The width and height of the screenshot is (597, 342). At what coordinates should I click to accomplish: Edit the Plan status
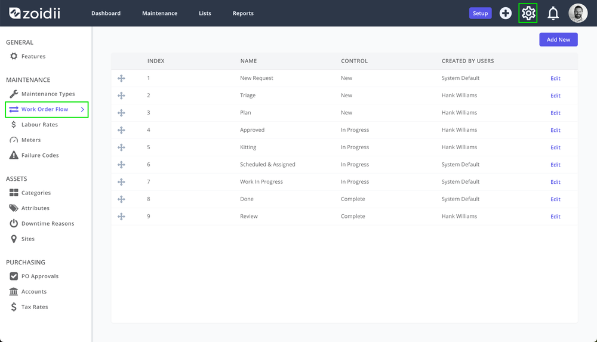coord(555,113)
